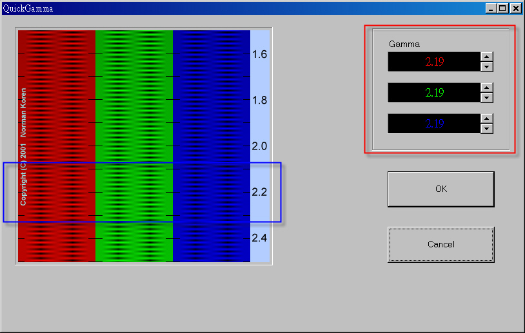Click the green gamma field showing 2.19
The width and height of the screenshot is (525, 333).
(434, 93)
